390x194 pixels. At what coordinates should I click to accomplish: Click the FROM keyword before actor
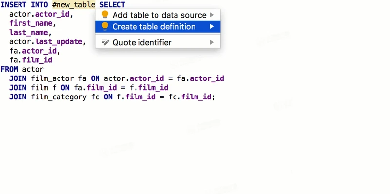coord(9,69)
